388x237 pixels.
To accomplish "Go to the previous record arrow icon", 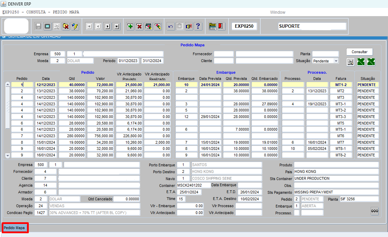I will pos(99,26).
